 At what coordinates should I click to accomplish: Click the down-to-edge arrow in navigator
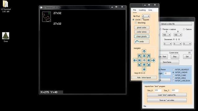click(x=144, y=64)
